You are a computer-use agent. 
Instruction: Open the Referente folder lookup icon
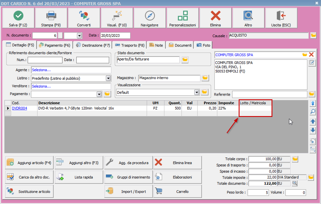coord(312,94)
